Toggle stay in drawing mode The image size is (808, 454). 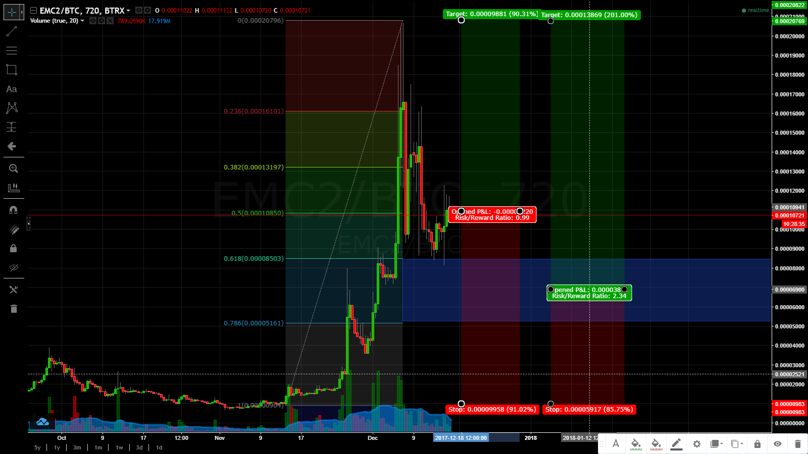(x=14, y=230)
